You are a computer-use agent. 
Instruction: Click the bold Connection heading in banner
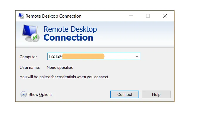coord(68,38)
